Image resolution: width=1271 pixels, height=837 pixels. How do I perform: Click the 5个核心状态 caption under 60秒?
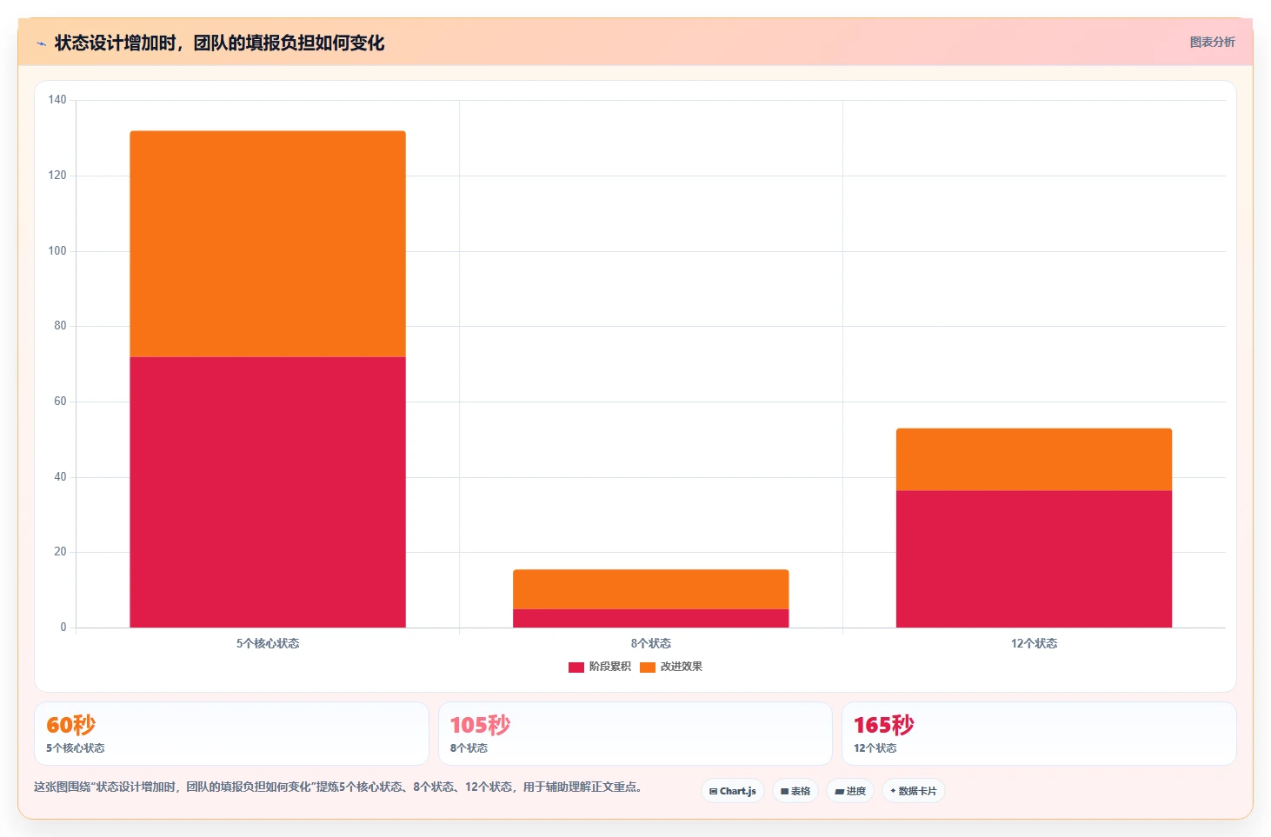(76, 748)
